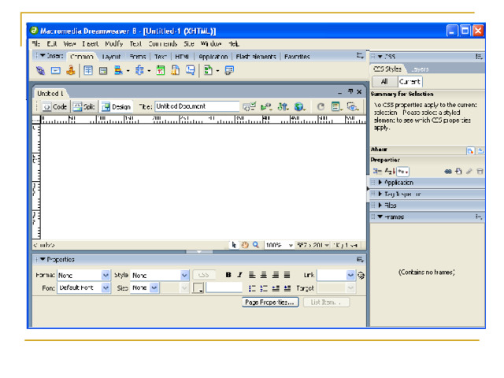Switch to Code view
Screen dimensions: 504x378
point(55,107)
